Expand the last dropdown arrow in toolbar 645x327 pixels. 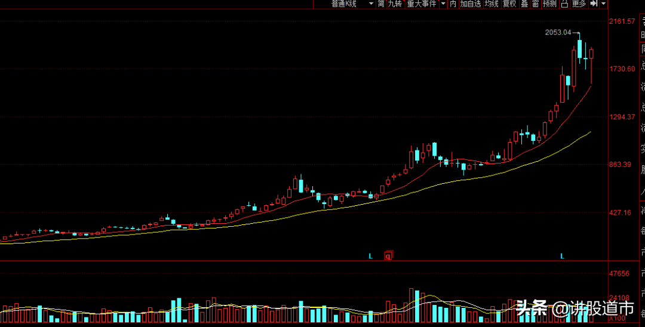tap(603, 4)
